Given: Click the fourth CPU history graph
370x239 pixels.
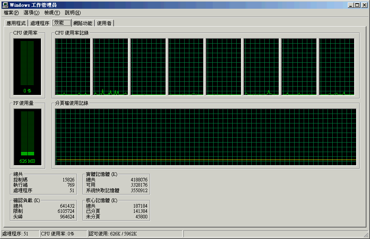Looking at the screenshot, I should click(186, 67).
